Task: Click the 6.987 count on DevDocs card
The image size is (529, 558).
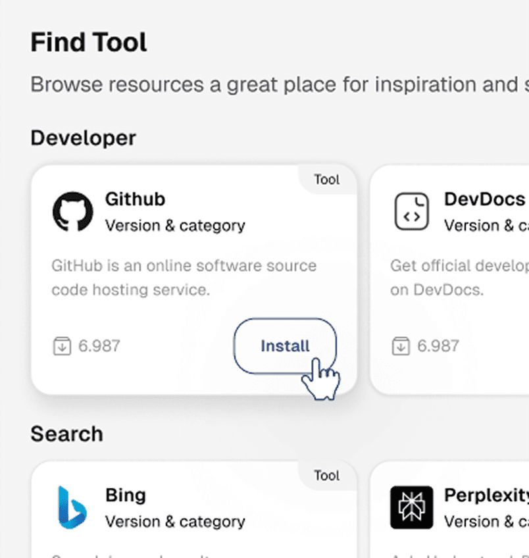Action: coord(438,346)
